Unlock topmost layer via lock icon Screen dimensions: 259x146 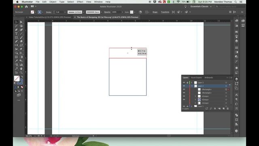[187, 82]
